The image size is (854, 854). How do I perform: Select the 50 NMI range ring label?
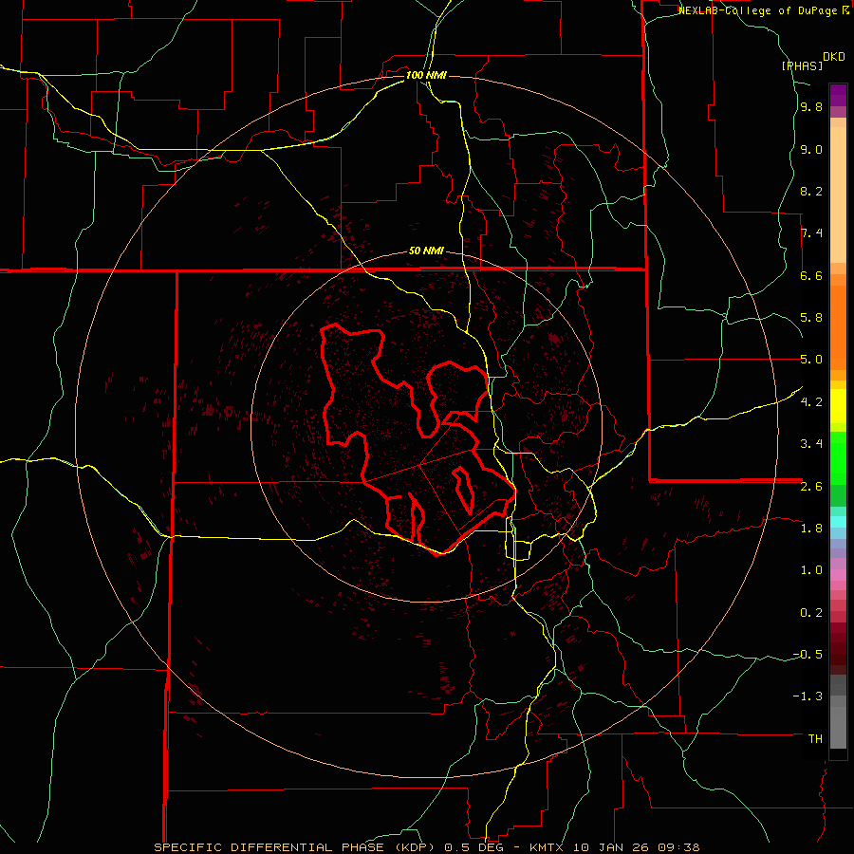[426, 251]
